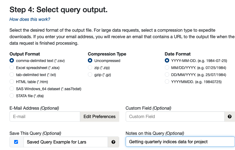Click the Notes on this Query field
The height and width of the screenshot is (150, 235).
pos(180,142)
